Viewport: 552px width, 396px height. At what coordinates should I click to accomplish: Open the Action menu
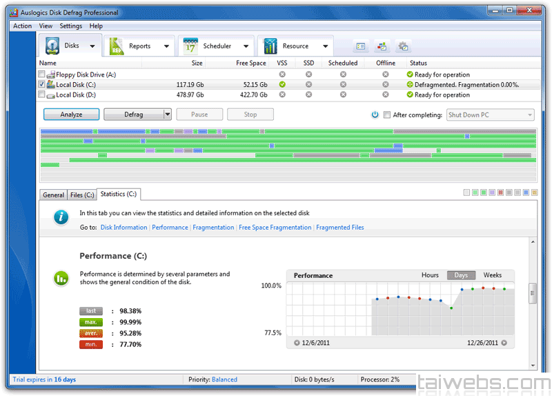point(23,26)
